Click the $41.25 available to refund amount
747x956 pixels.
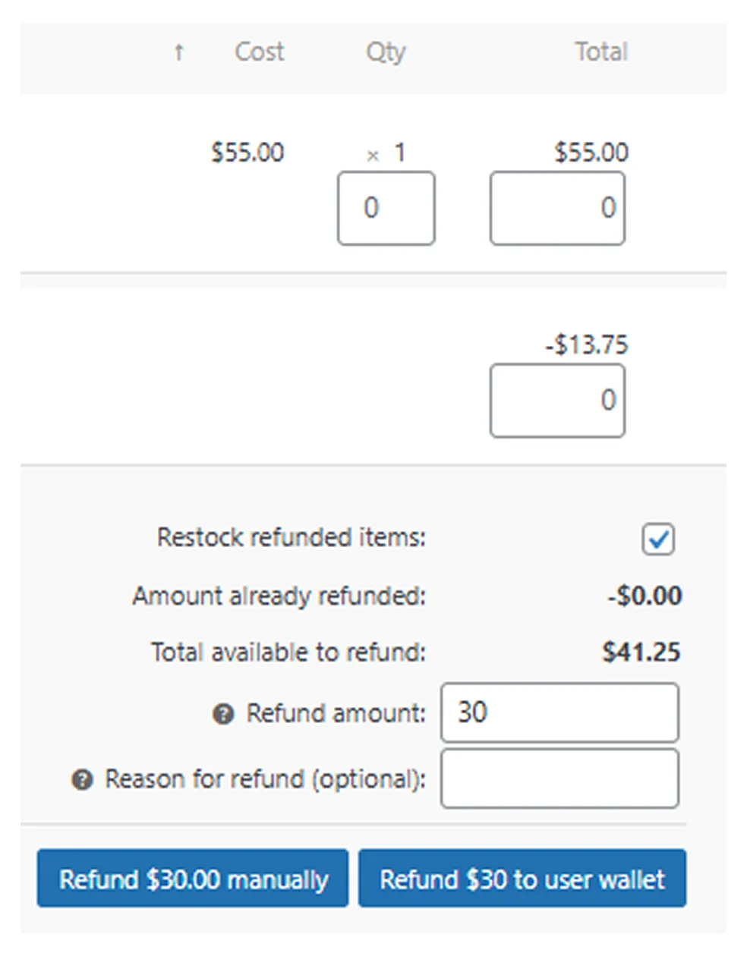pyautogui.click(x=641, y=653)
